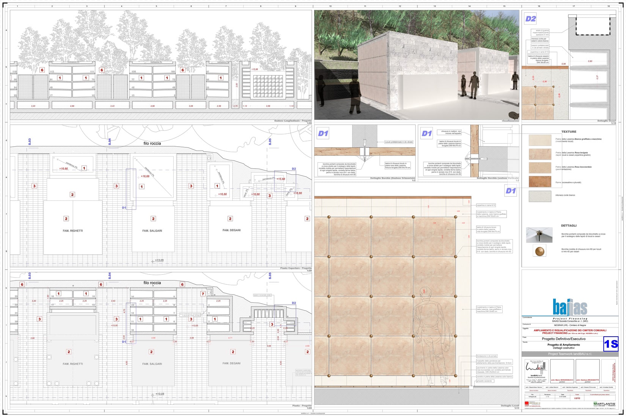Click 'FAM. RIGHETTI' label in the roof plan

pos(73,230)
